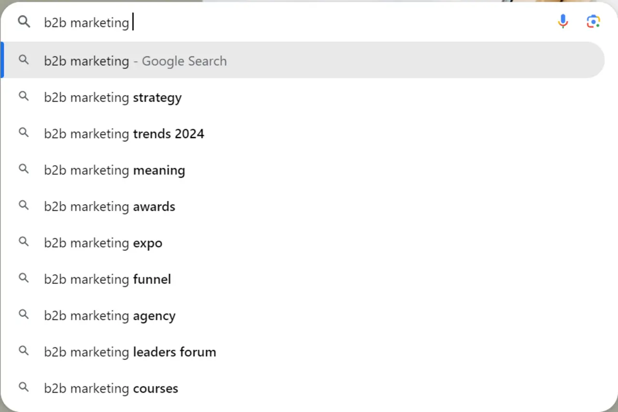Open the 'b2b marketing courses' suggestion
Image resolution: width=618 pixels, height=412 pixels.
[111, 388]
